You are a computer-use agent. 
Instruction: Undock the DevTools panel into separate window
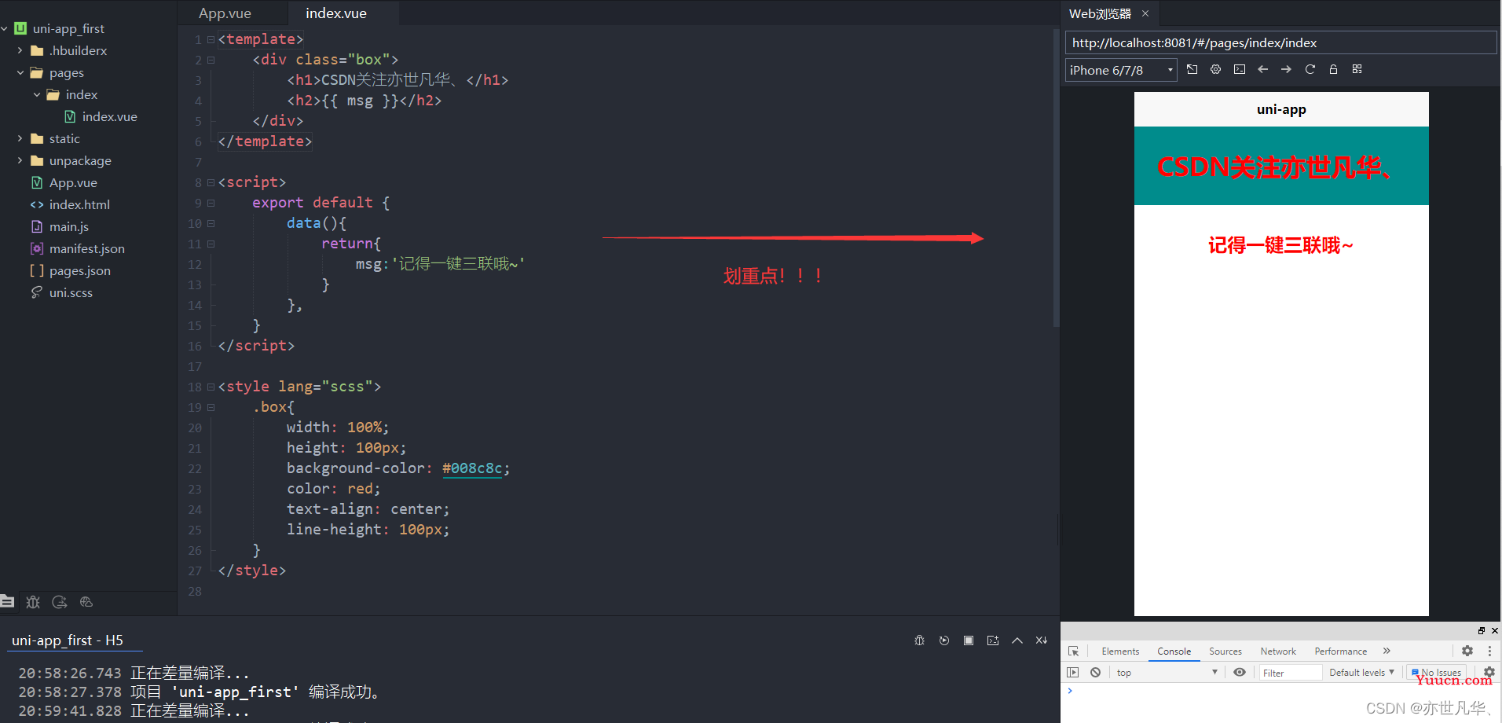coord(1482,630)
